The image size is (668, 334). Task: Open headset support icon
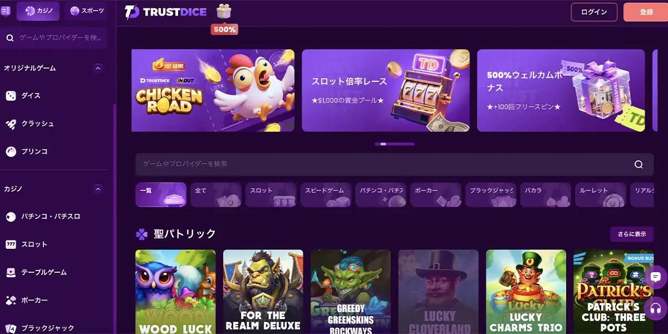click(656, 308)
